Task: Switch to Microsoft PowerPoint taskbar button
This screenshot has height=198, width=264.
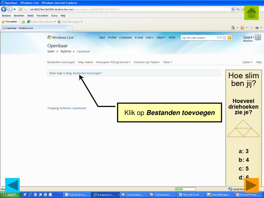Action: [x=248, y=195]
